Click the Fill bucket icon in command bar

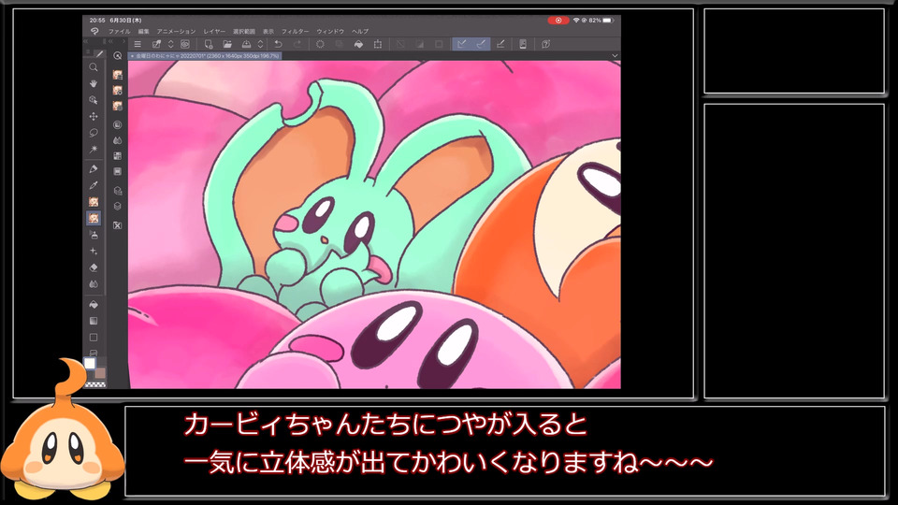[x=358, y=44]
